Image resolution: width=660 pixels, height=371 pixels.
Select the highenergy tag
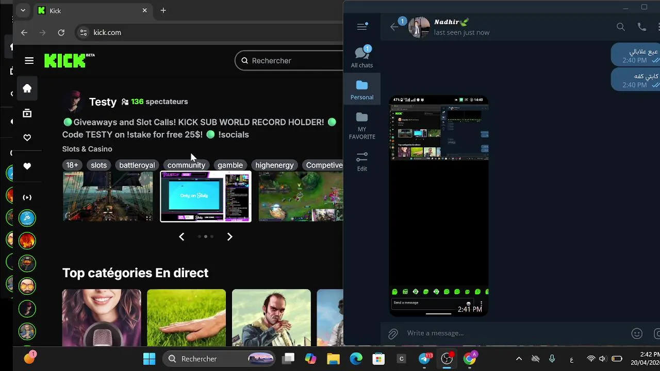point(274,165)
